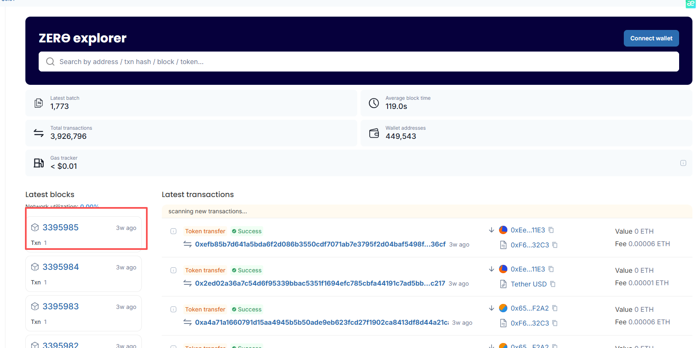
Task: Open Txn count of block 3395984
Action: click(45, 282)
